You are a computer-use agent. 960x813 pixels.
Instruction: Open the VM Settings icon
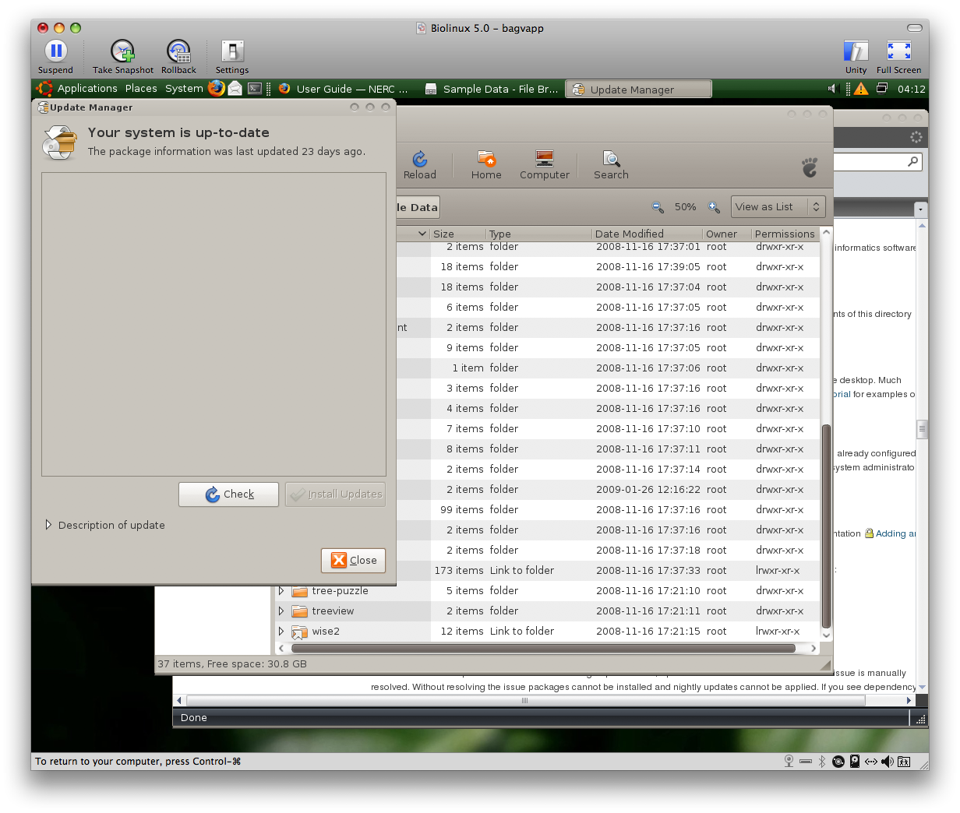coord(232,52)
